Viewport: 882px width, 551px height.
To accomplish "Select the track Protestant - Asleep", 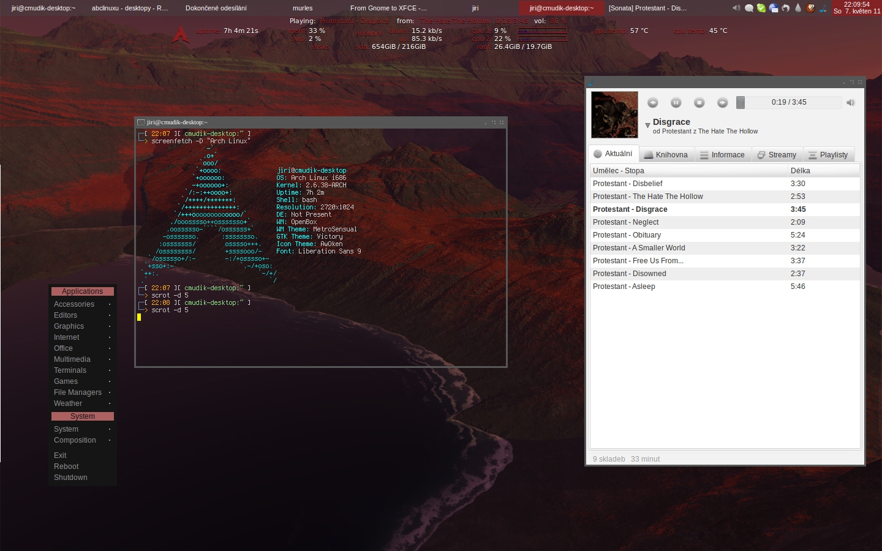I will tap(725, 287).
